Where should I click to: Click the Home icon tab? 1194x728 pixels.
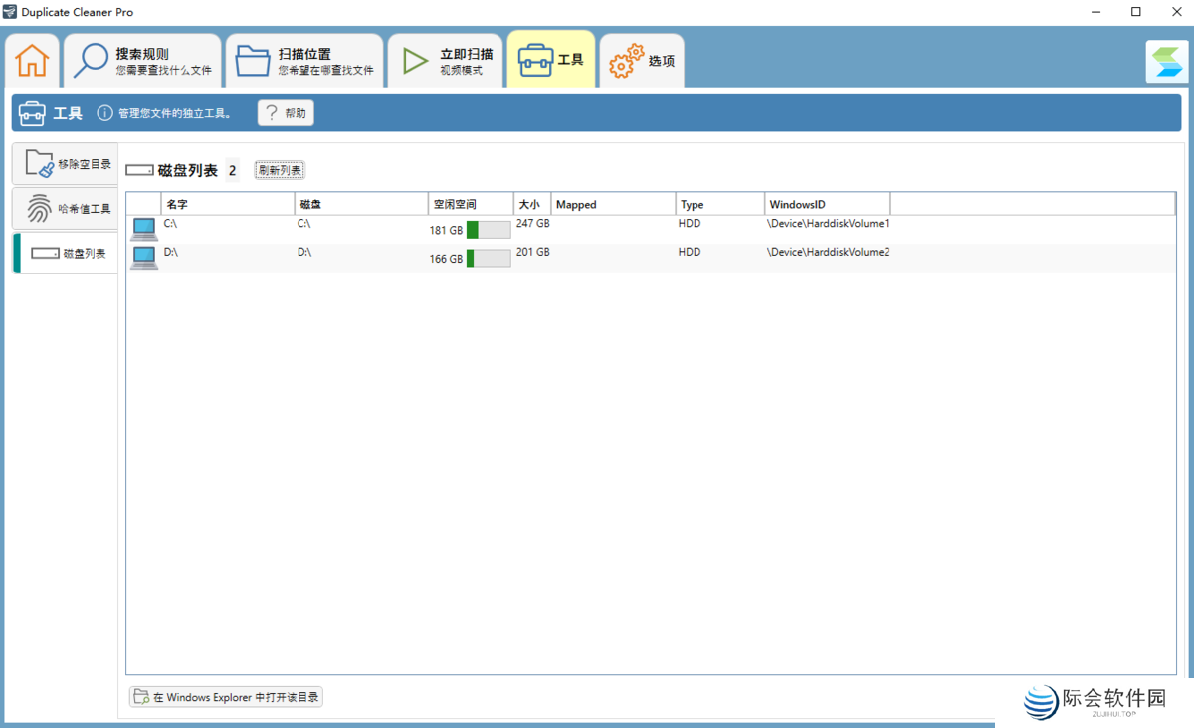32,60
